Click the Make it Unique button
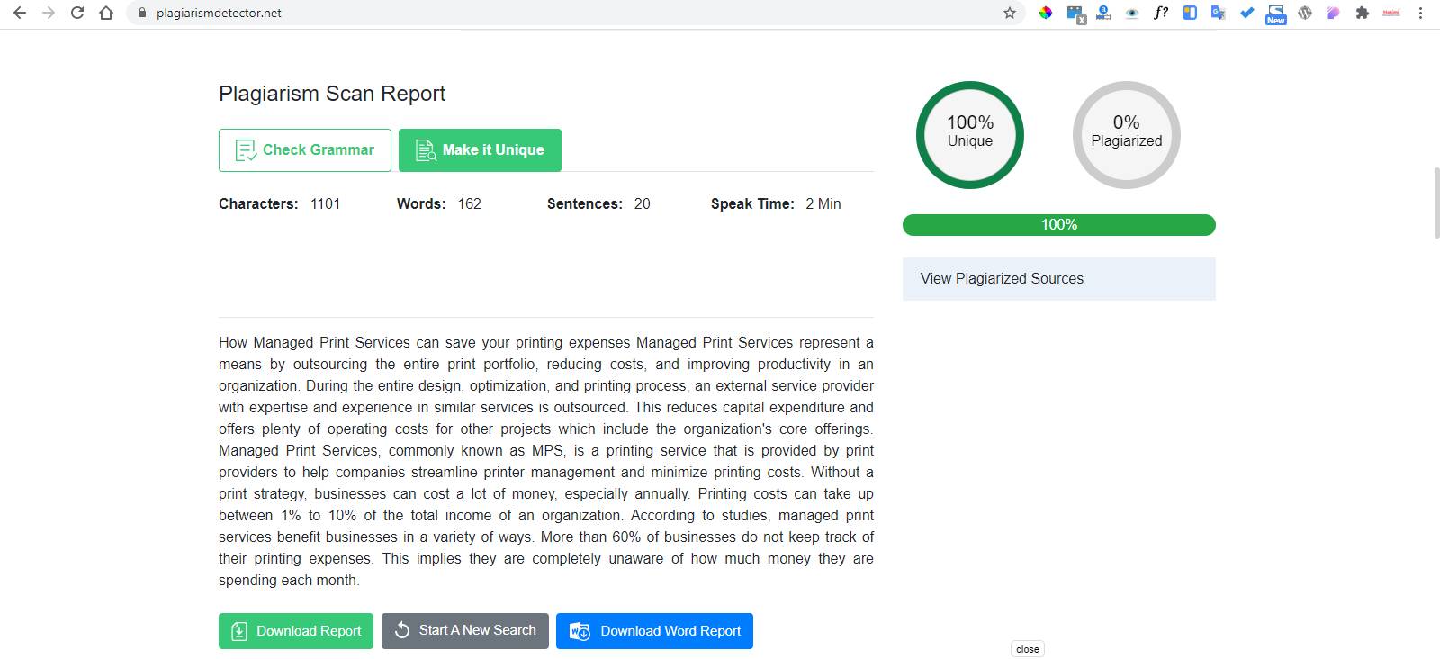Image resolution: width=1440 pixels, height=659 pixels. point(480,150)
